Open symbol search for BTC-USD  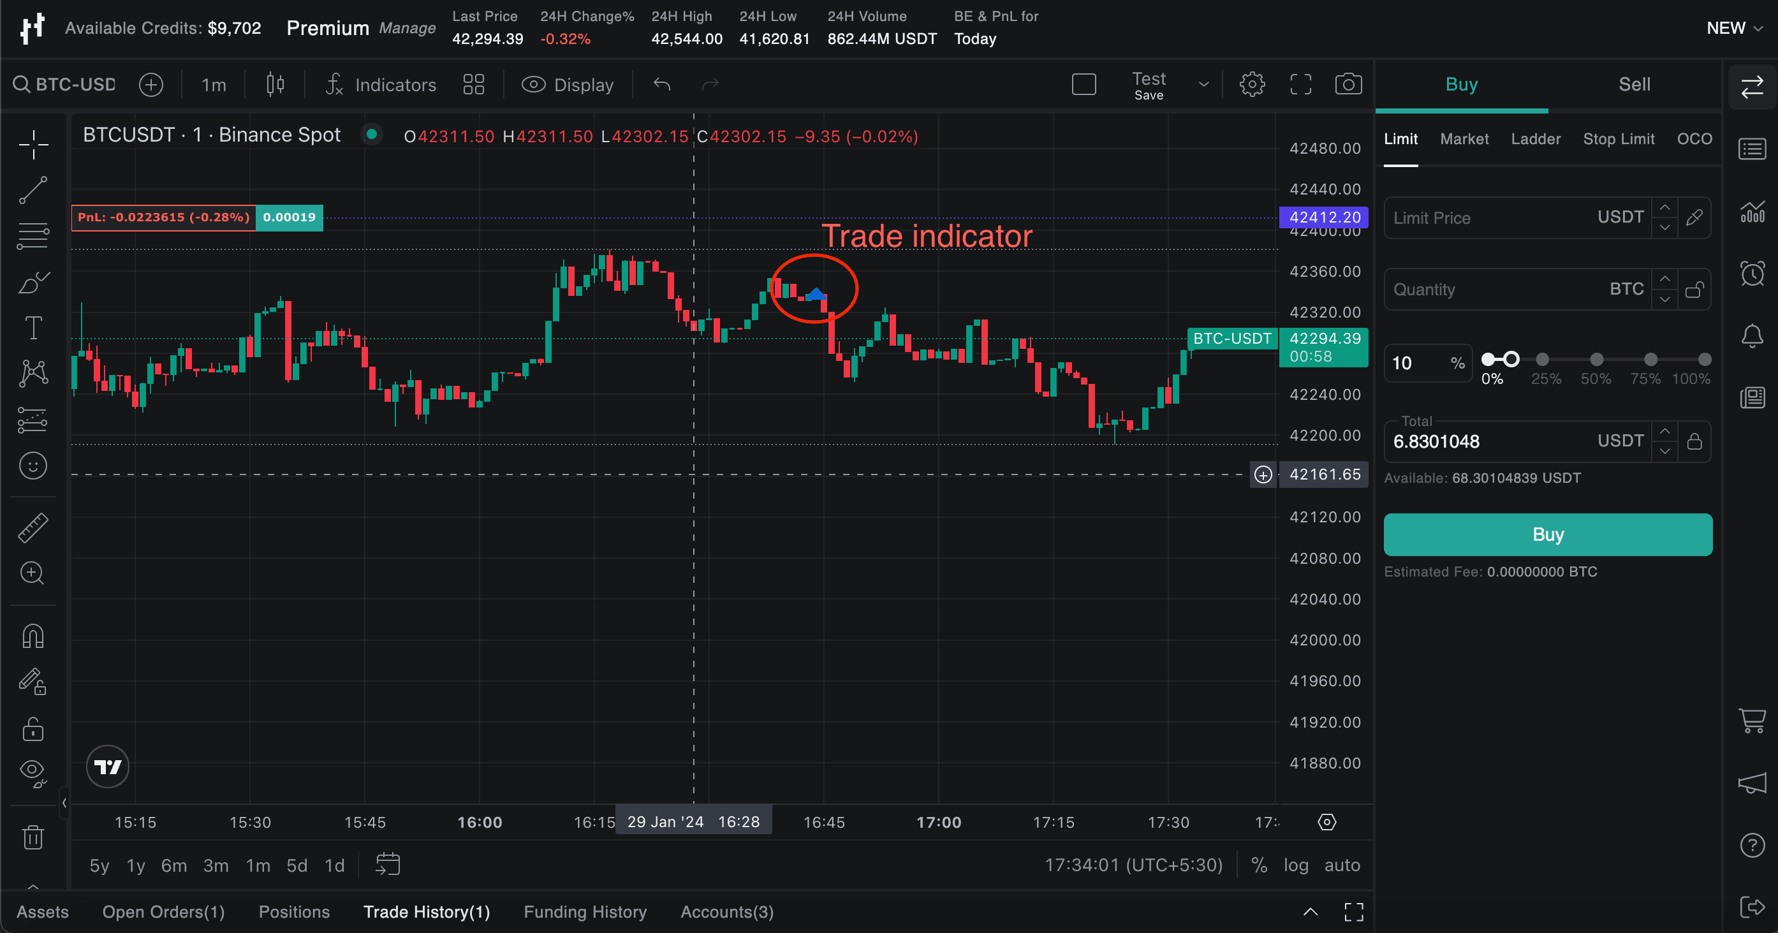click(x=64, y=84)
